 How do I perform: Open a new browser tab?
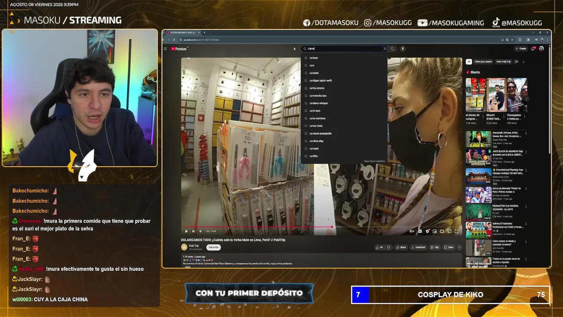point(204,32)
